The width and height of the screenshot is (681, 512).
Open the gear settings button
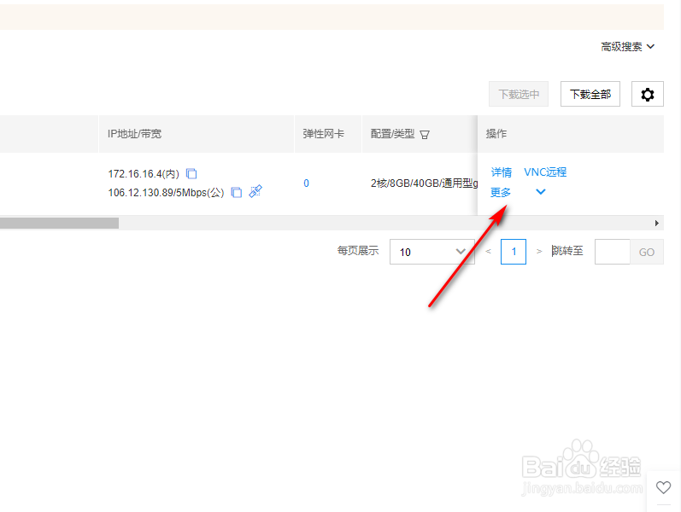coord(647,94)
